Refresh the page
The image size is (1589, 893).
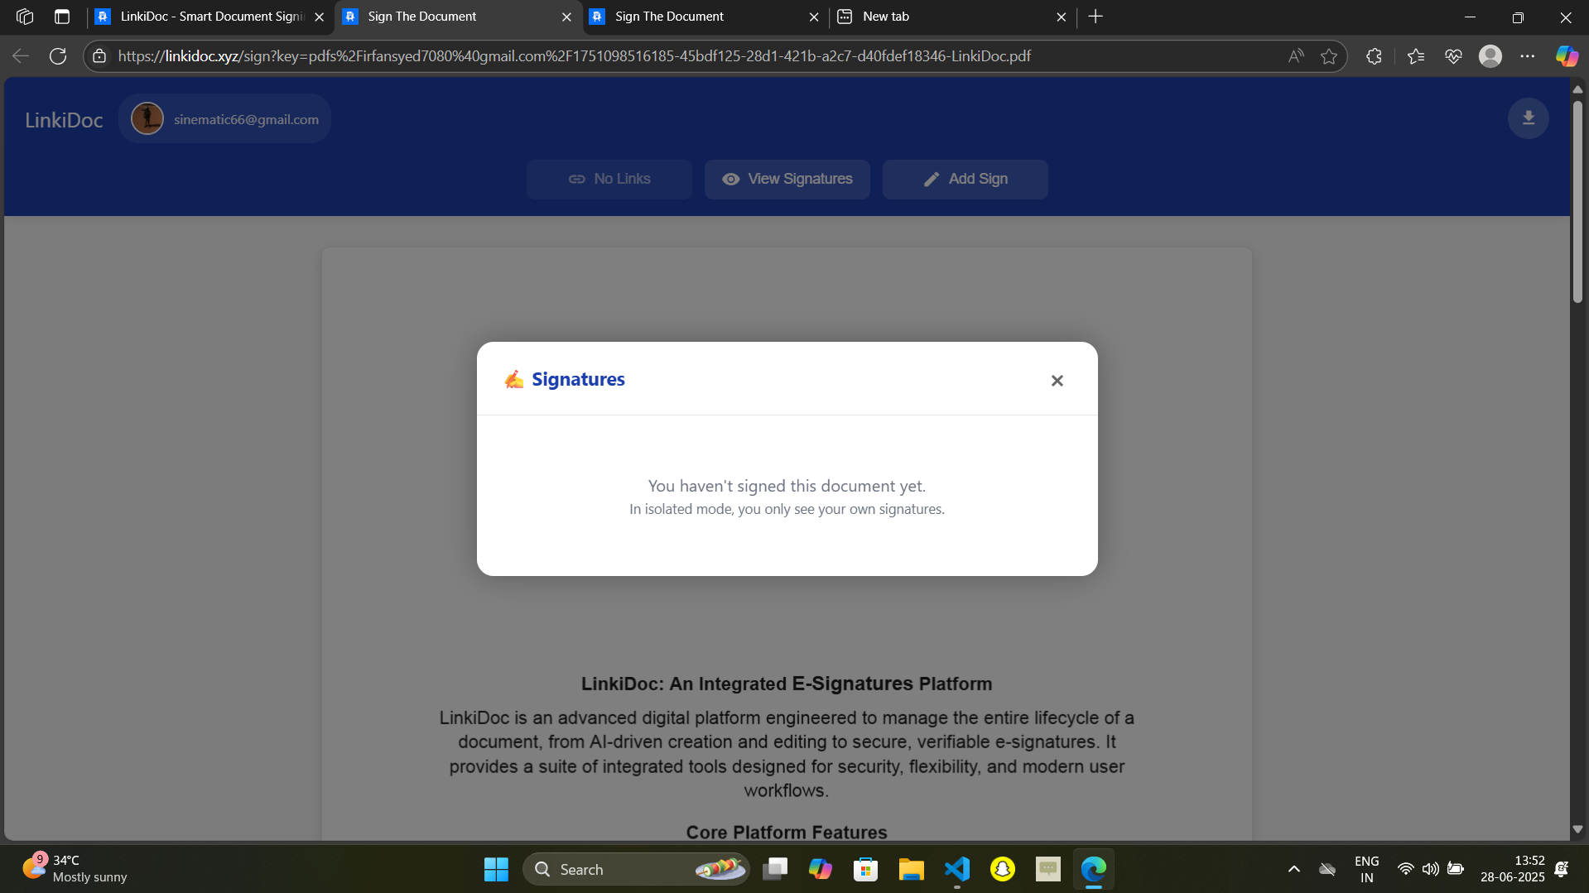tap(58, 56)
